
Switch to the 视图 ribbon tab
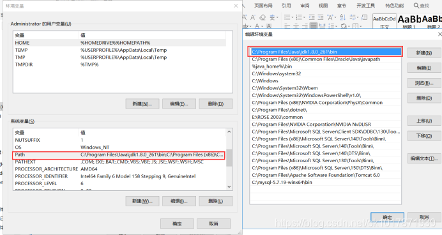click(323, 6)
